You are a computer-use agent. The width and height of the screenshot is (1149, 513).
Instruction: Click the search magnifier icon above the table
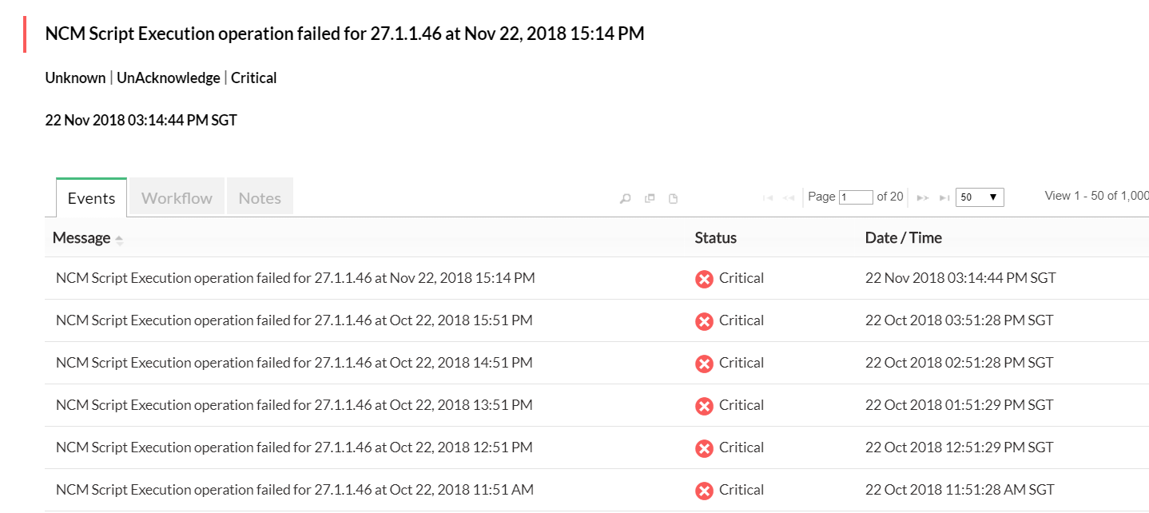click(x=626, y=199)
